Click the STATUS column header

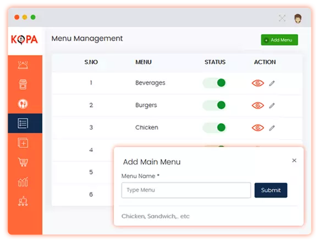point(215,62)
